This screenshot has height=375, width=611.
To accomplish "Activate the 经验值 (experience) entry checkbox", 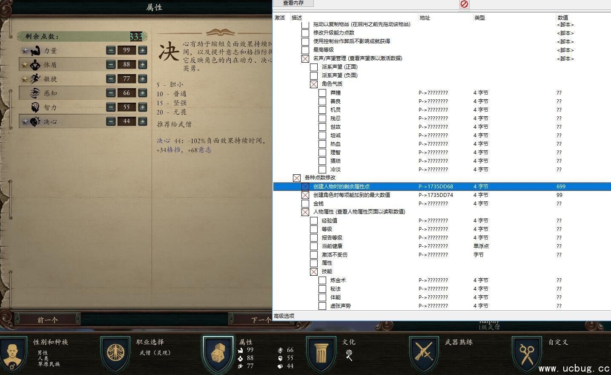I will (x=314, y=221).
